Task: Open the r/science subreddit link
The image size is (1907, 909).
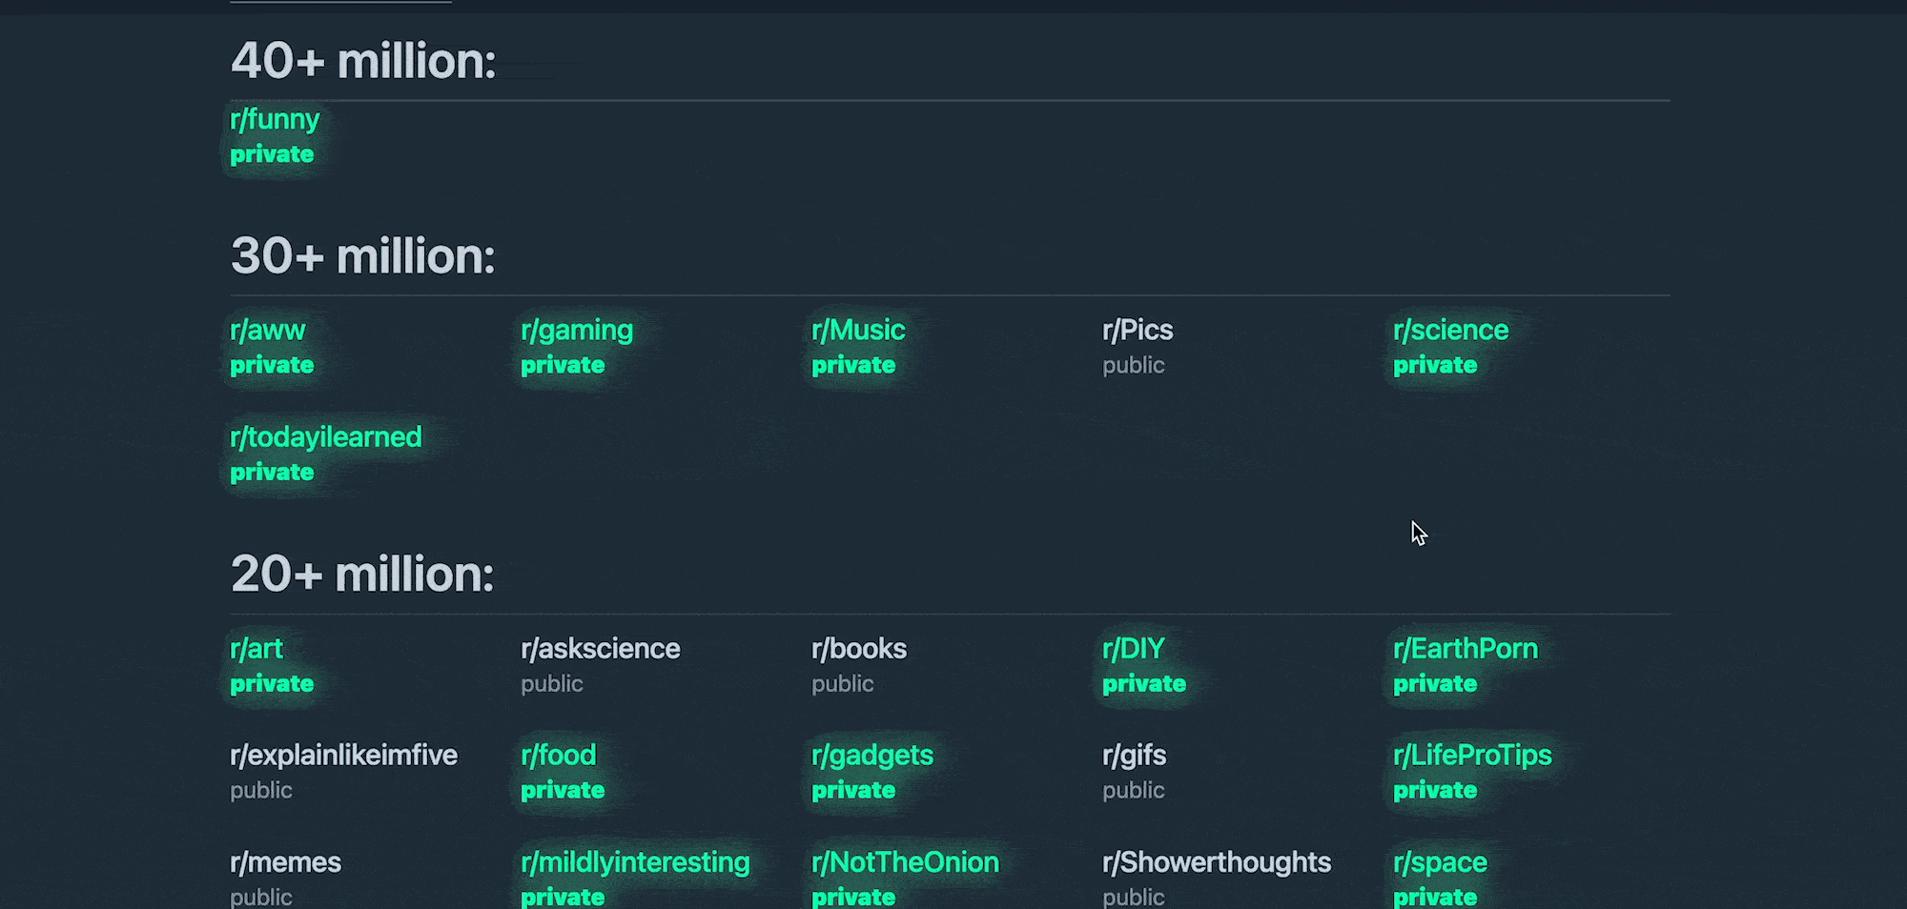Action: (1450, 330)
